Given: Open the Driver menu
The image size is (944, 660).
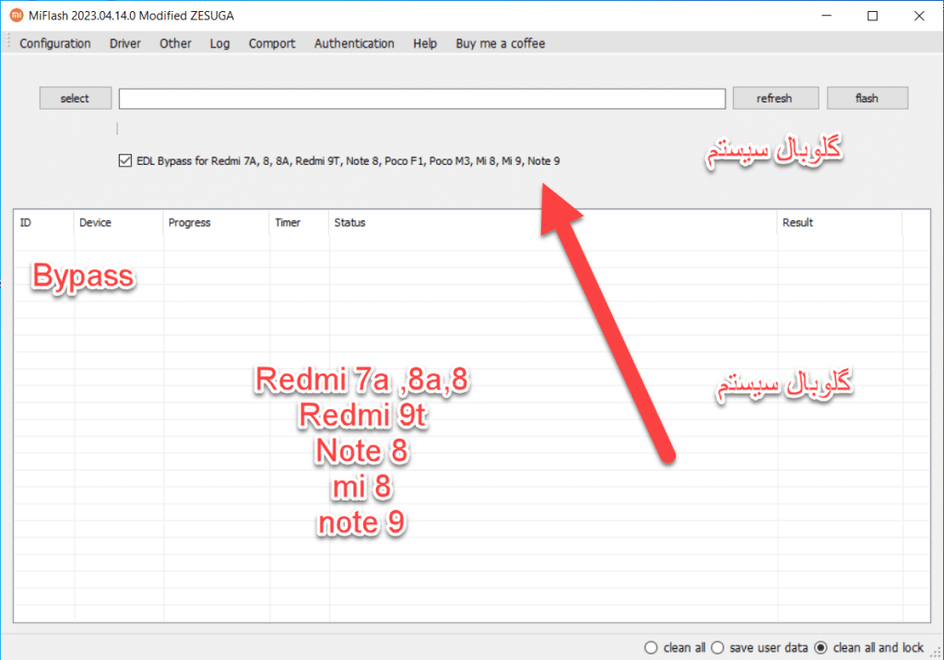Looking at the screenshot, I should [x=124, y=43].
